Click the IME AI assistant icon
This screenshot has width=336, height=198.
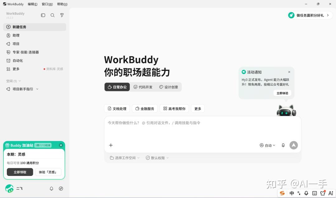pyautogui.click(x=331, y=193)
